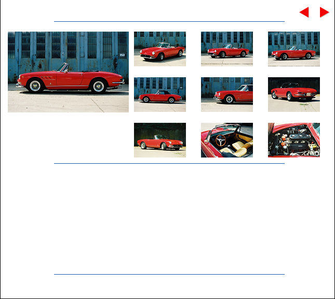The height and width of the screenshot is (299, 335).
Task: Go to the previous page with left red arrow
Action: pyautogui.click(x=304, y=12)
